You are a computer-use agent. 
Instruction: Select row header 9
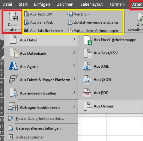(2, 113)
